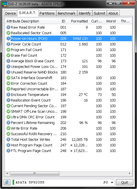Click the 2 159 reserve blocks value
Viewport: 137px width, 189px height.
[83, 72]
